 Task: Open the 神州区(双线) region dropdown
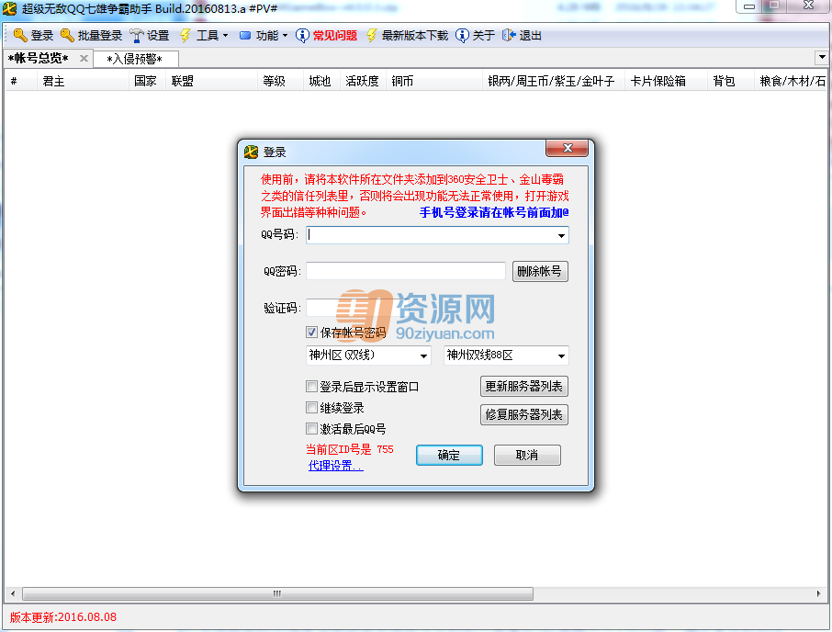(423, 355)
